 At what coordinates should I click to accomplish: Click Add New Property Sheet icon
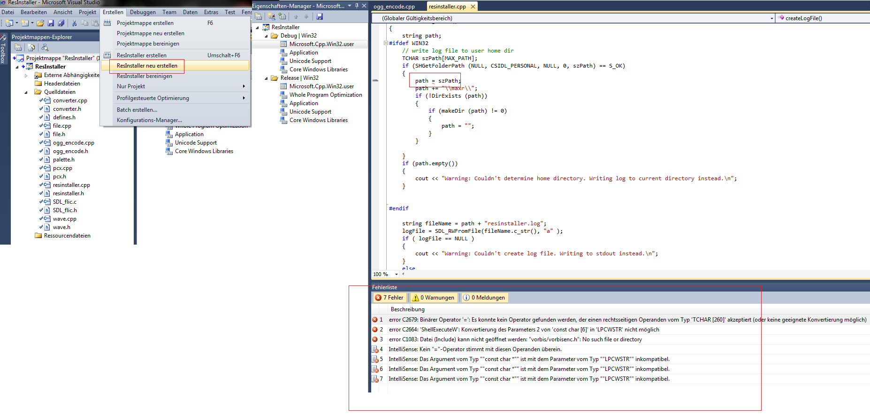coord(272,16)
